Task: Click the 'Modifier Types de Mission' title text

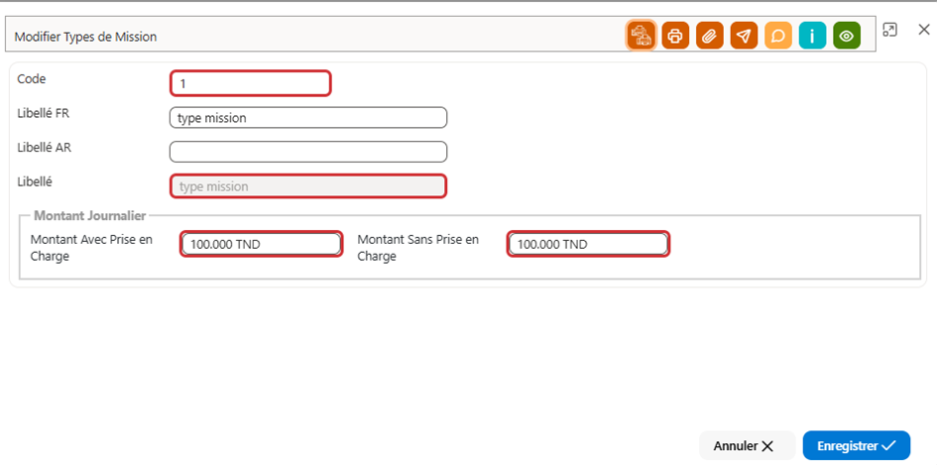Action: pyautogui.click(x=85, y=37)
